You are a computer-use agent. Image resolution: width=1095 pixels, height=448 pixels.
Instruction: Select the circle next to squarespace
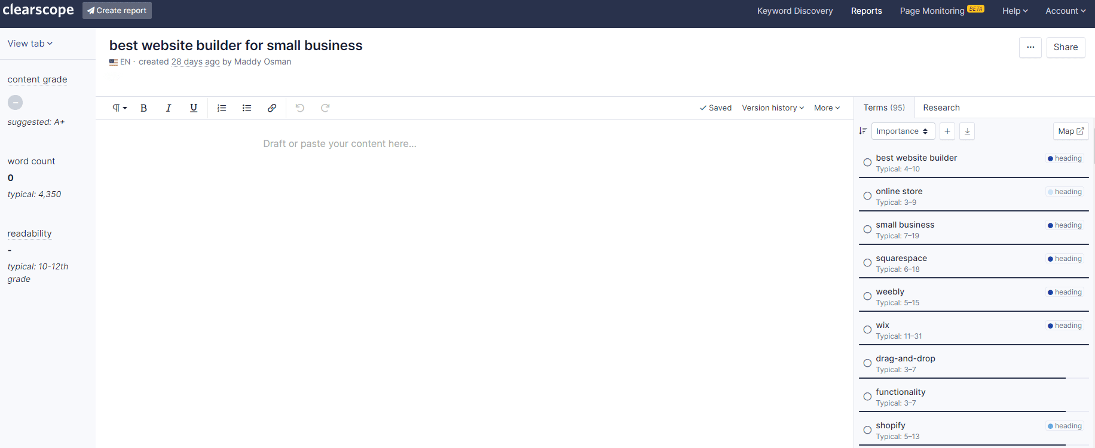867,263
